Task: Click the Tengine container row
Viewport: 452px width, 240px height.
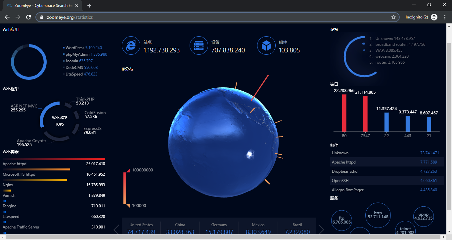Action: pos(54,206)
